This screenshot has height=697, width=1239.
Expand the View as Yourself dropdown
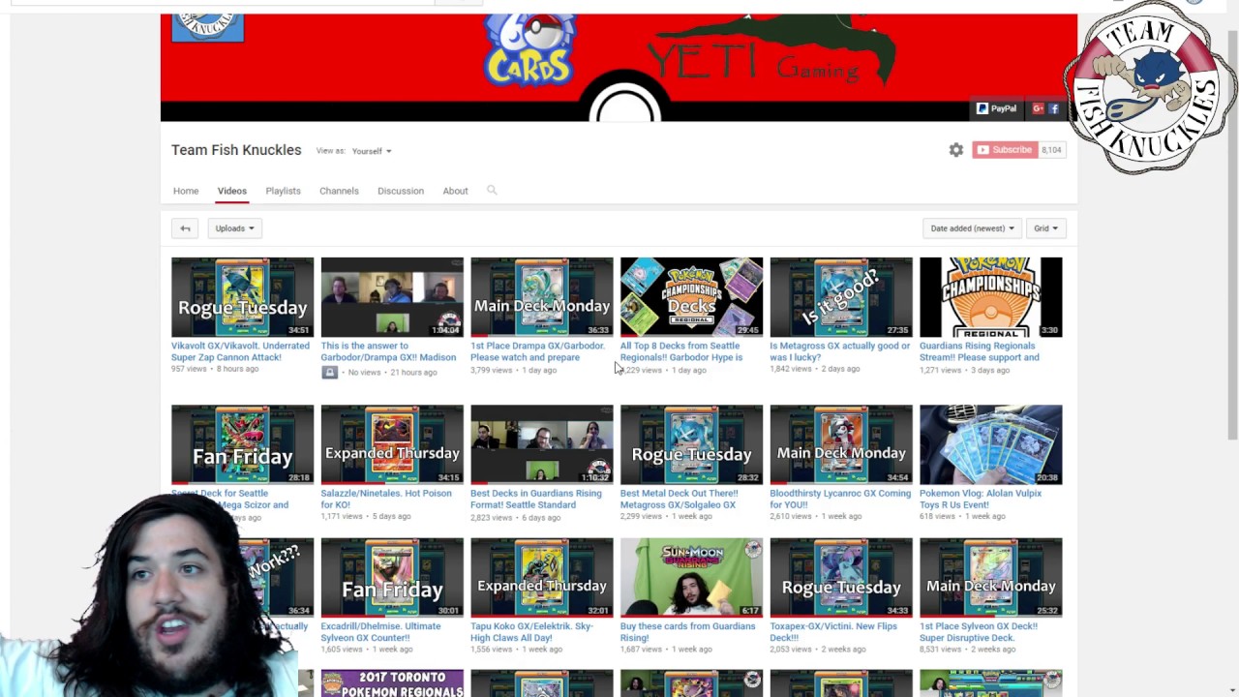click(372, 151)
